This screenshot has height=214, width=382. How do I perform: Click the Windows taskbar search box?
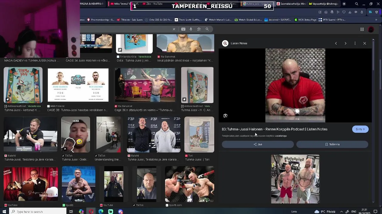coord(38,212)
